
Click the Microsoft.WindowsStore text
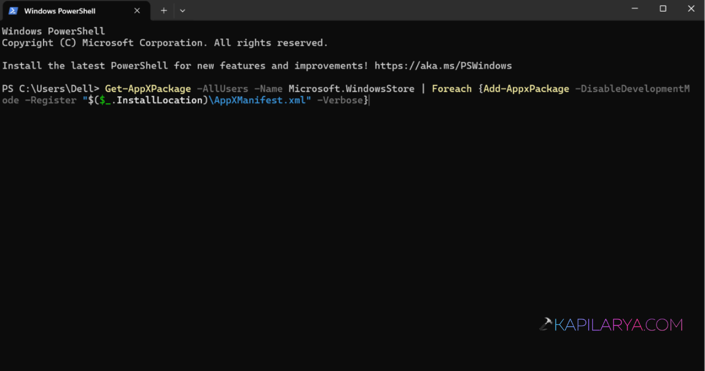pyautogui.click(x=351, y=89)
